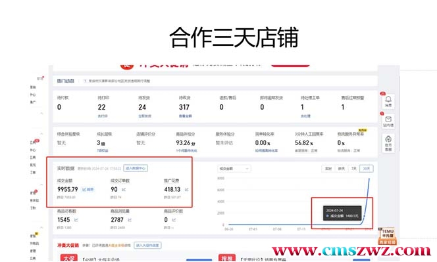
Task: Open the 成交金额 chart metric dropdown
Action: click(234, 169)
